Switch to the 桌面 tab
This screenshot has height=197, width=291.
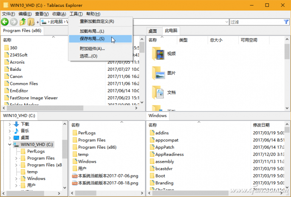click(x=153, y=31)
